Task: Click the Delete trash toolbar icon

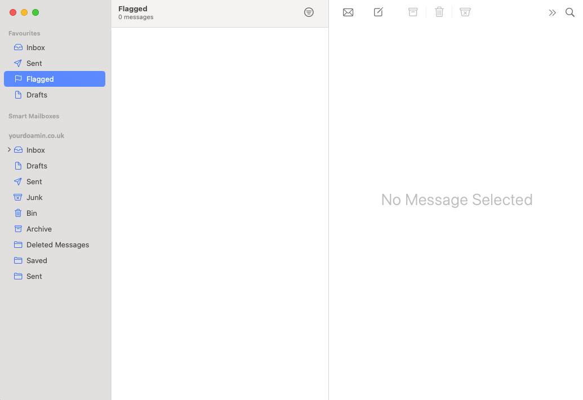Action: [x=439, y=12]
